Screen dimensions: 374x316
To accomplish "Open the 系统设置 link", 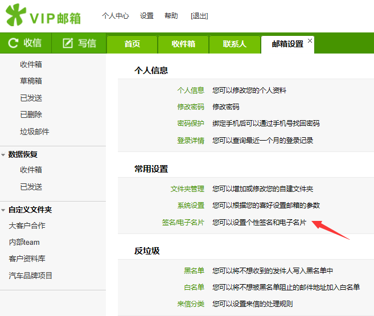I will click(x=191, y=206).
